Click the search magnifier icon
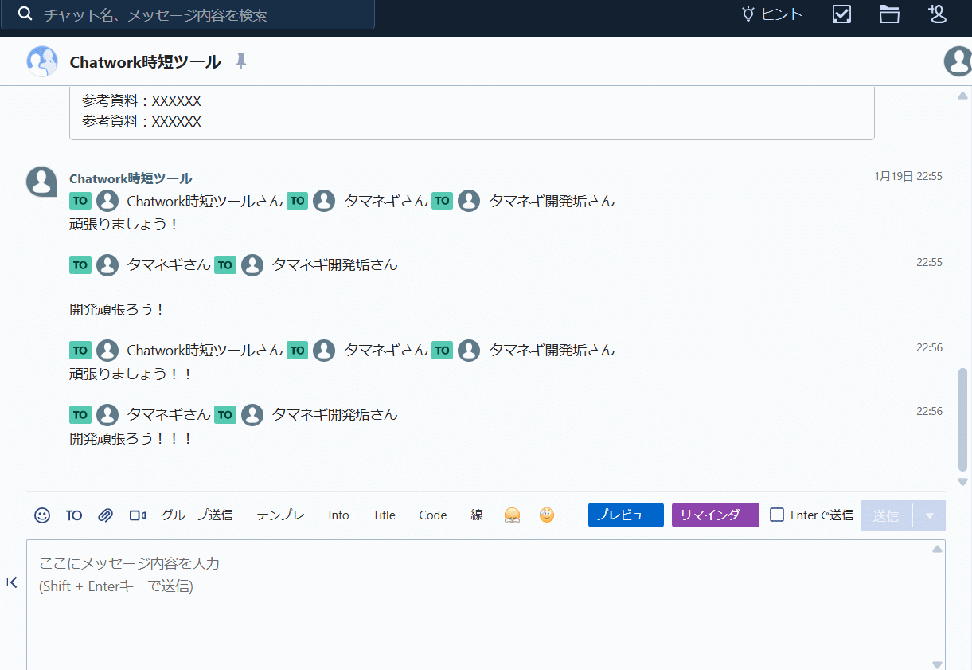Image resolution: width=972 pixels, height=670 pixels. click(25, 14)
